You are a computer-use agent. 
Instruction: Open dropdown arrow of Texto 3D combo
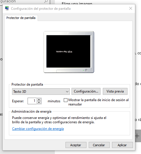coord(67,92)
